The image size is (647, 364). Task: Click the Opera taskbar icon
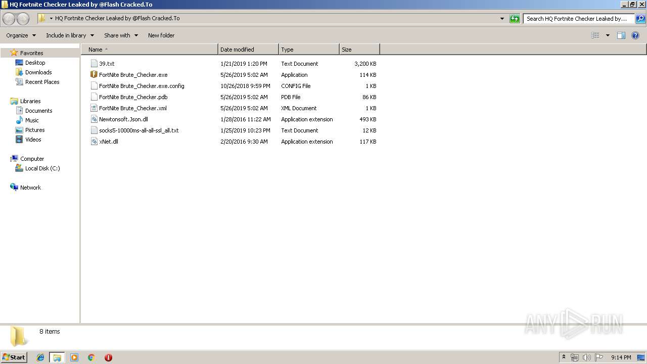[108, 357]
